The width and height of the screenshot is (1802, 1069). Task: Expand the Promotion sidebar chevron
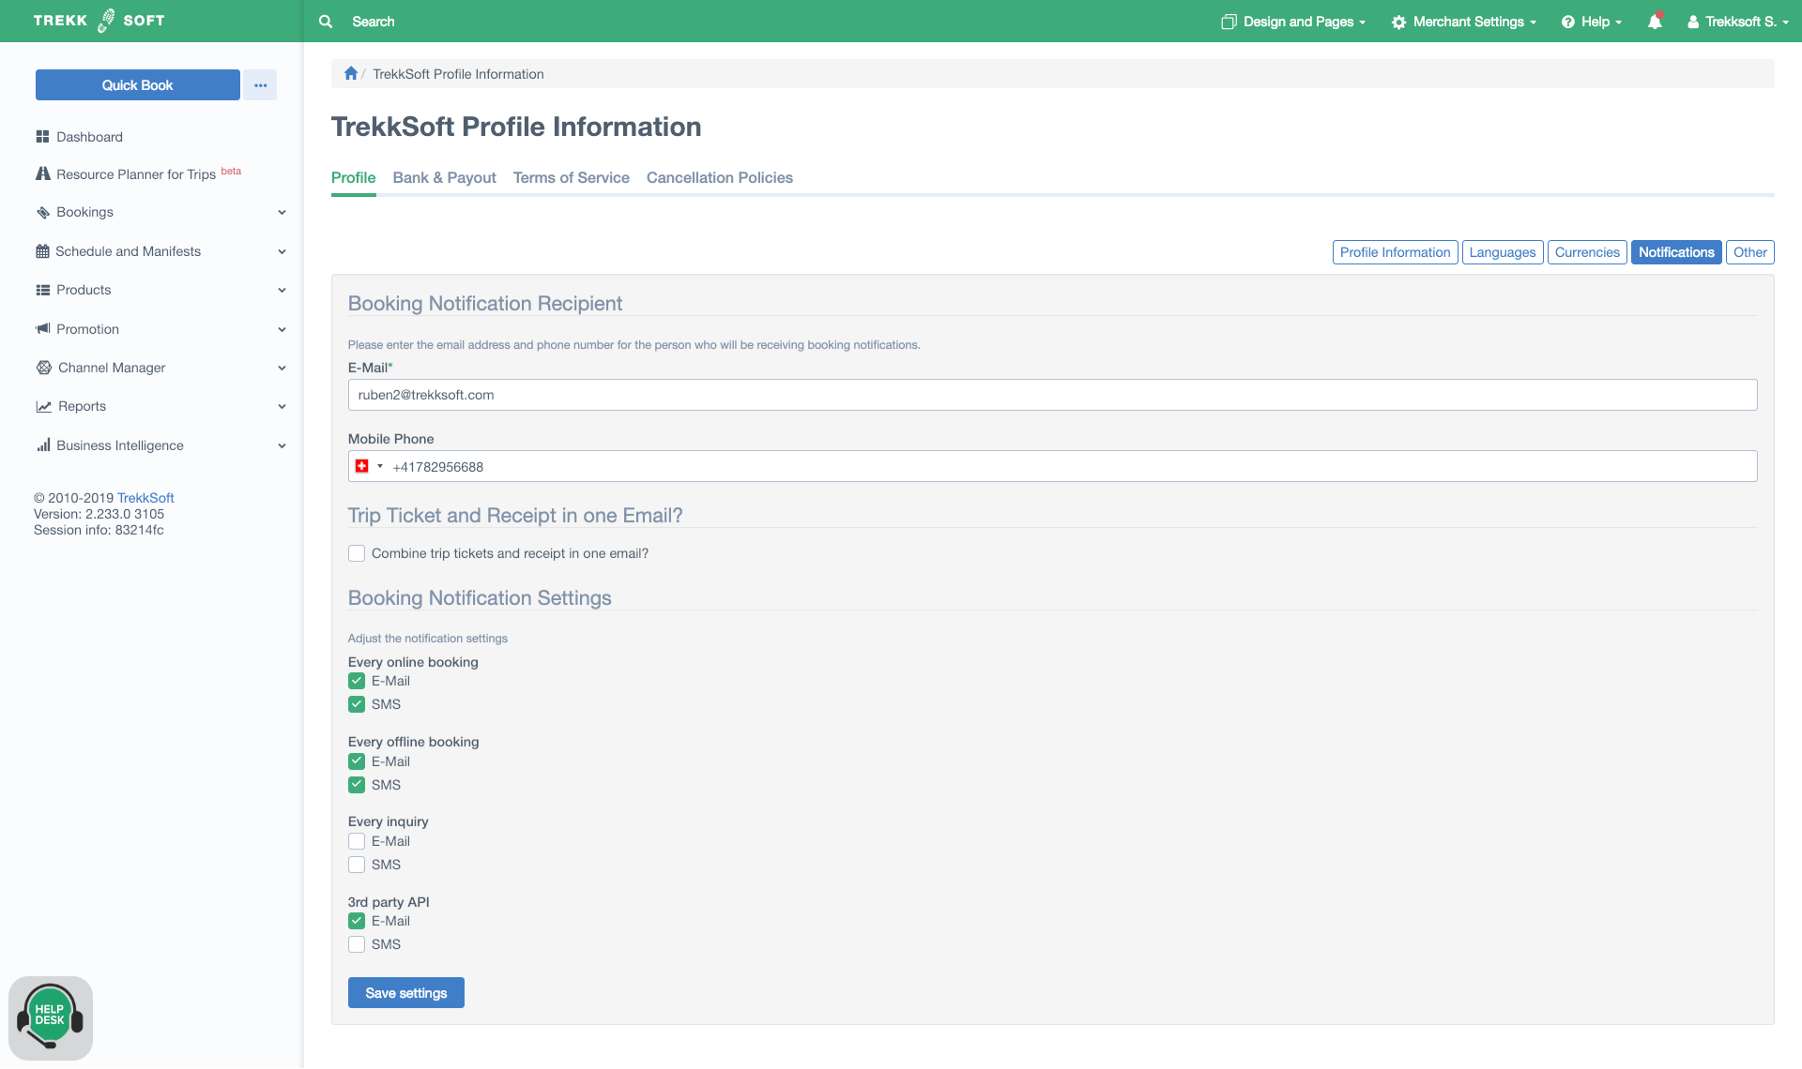click(282, 329)
